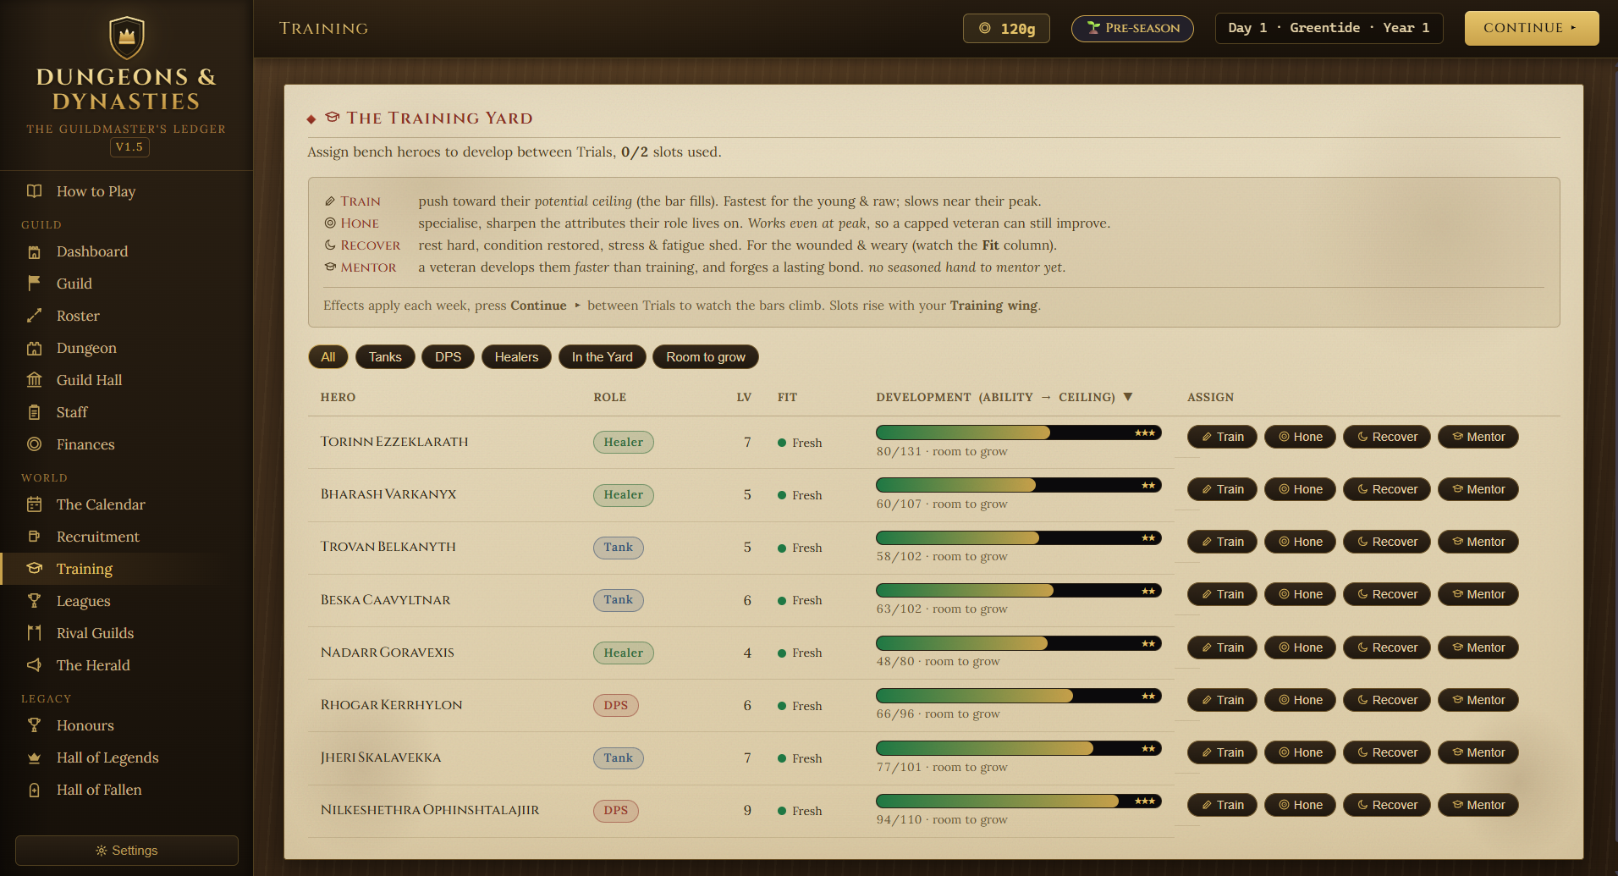Open The Calendar icon
Image resolution: width=1618 pixels, height=876 pixels.
(34, 504)
